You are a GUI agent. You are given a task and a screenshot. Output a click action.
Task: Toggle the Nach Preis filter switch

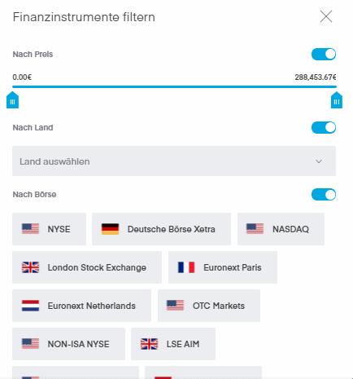pos(324,54)
